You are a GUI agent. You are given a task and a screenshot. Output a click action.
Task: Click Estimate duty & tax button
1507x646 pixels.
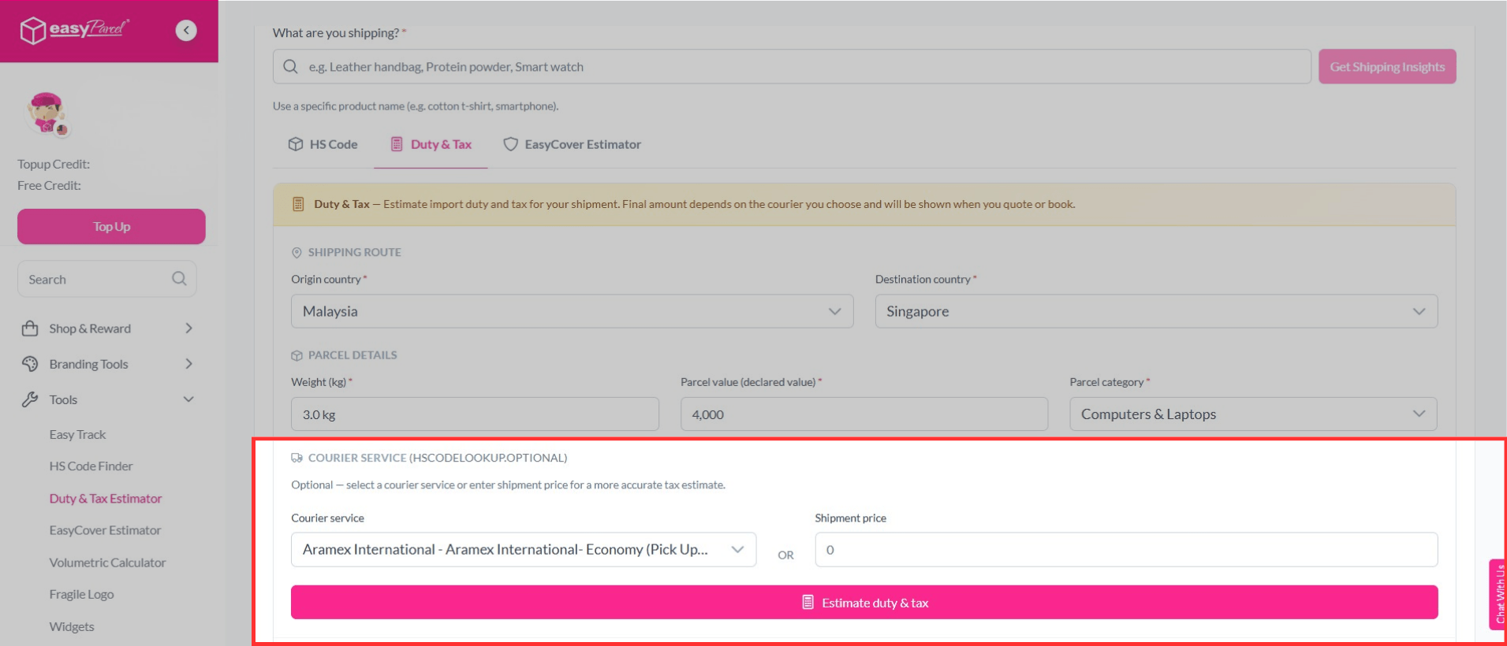click(x=864, y=603)
